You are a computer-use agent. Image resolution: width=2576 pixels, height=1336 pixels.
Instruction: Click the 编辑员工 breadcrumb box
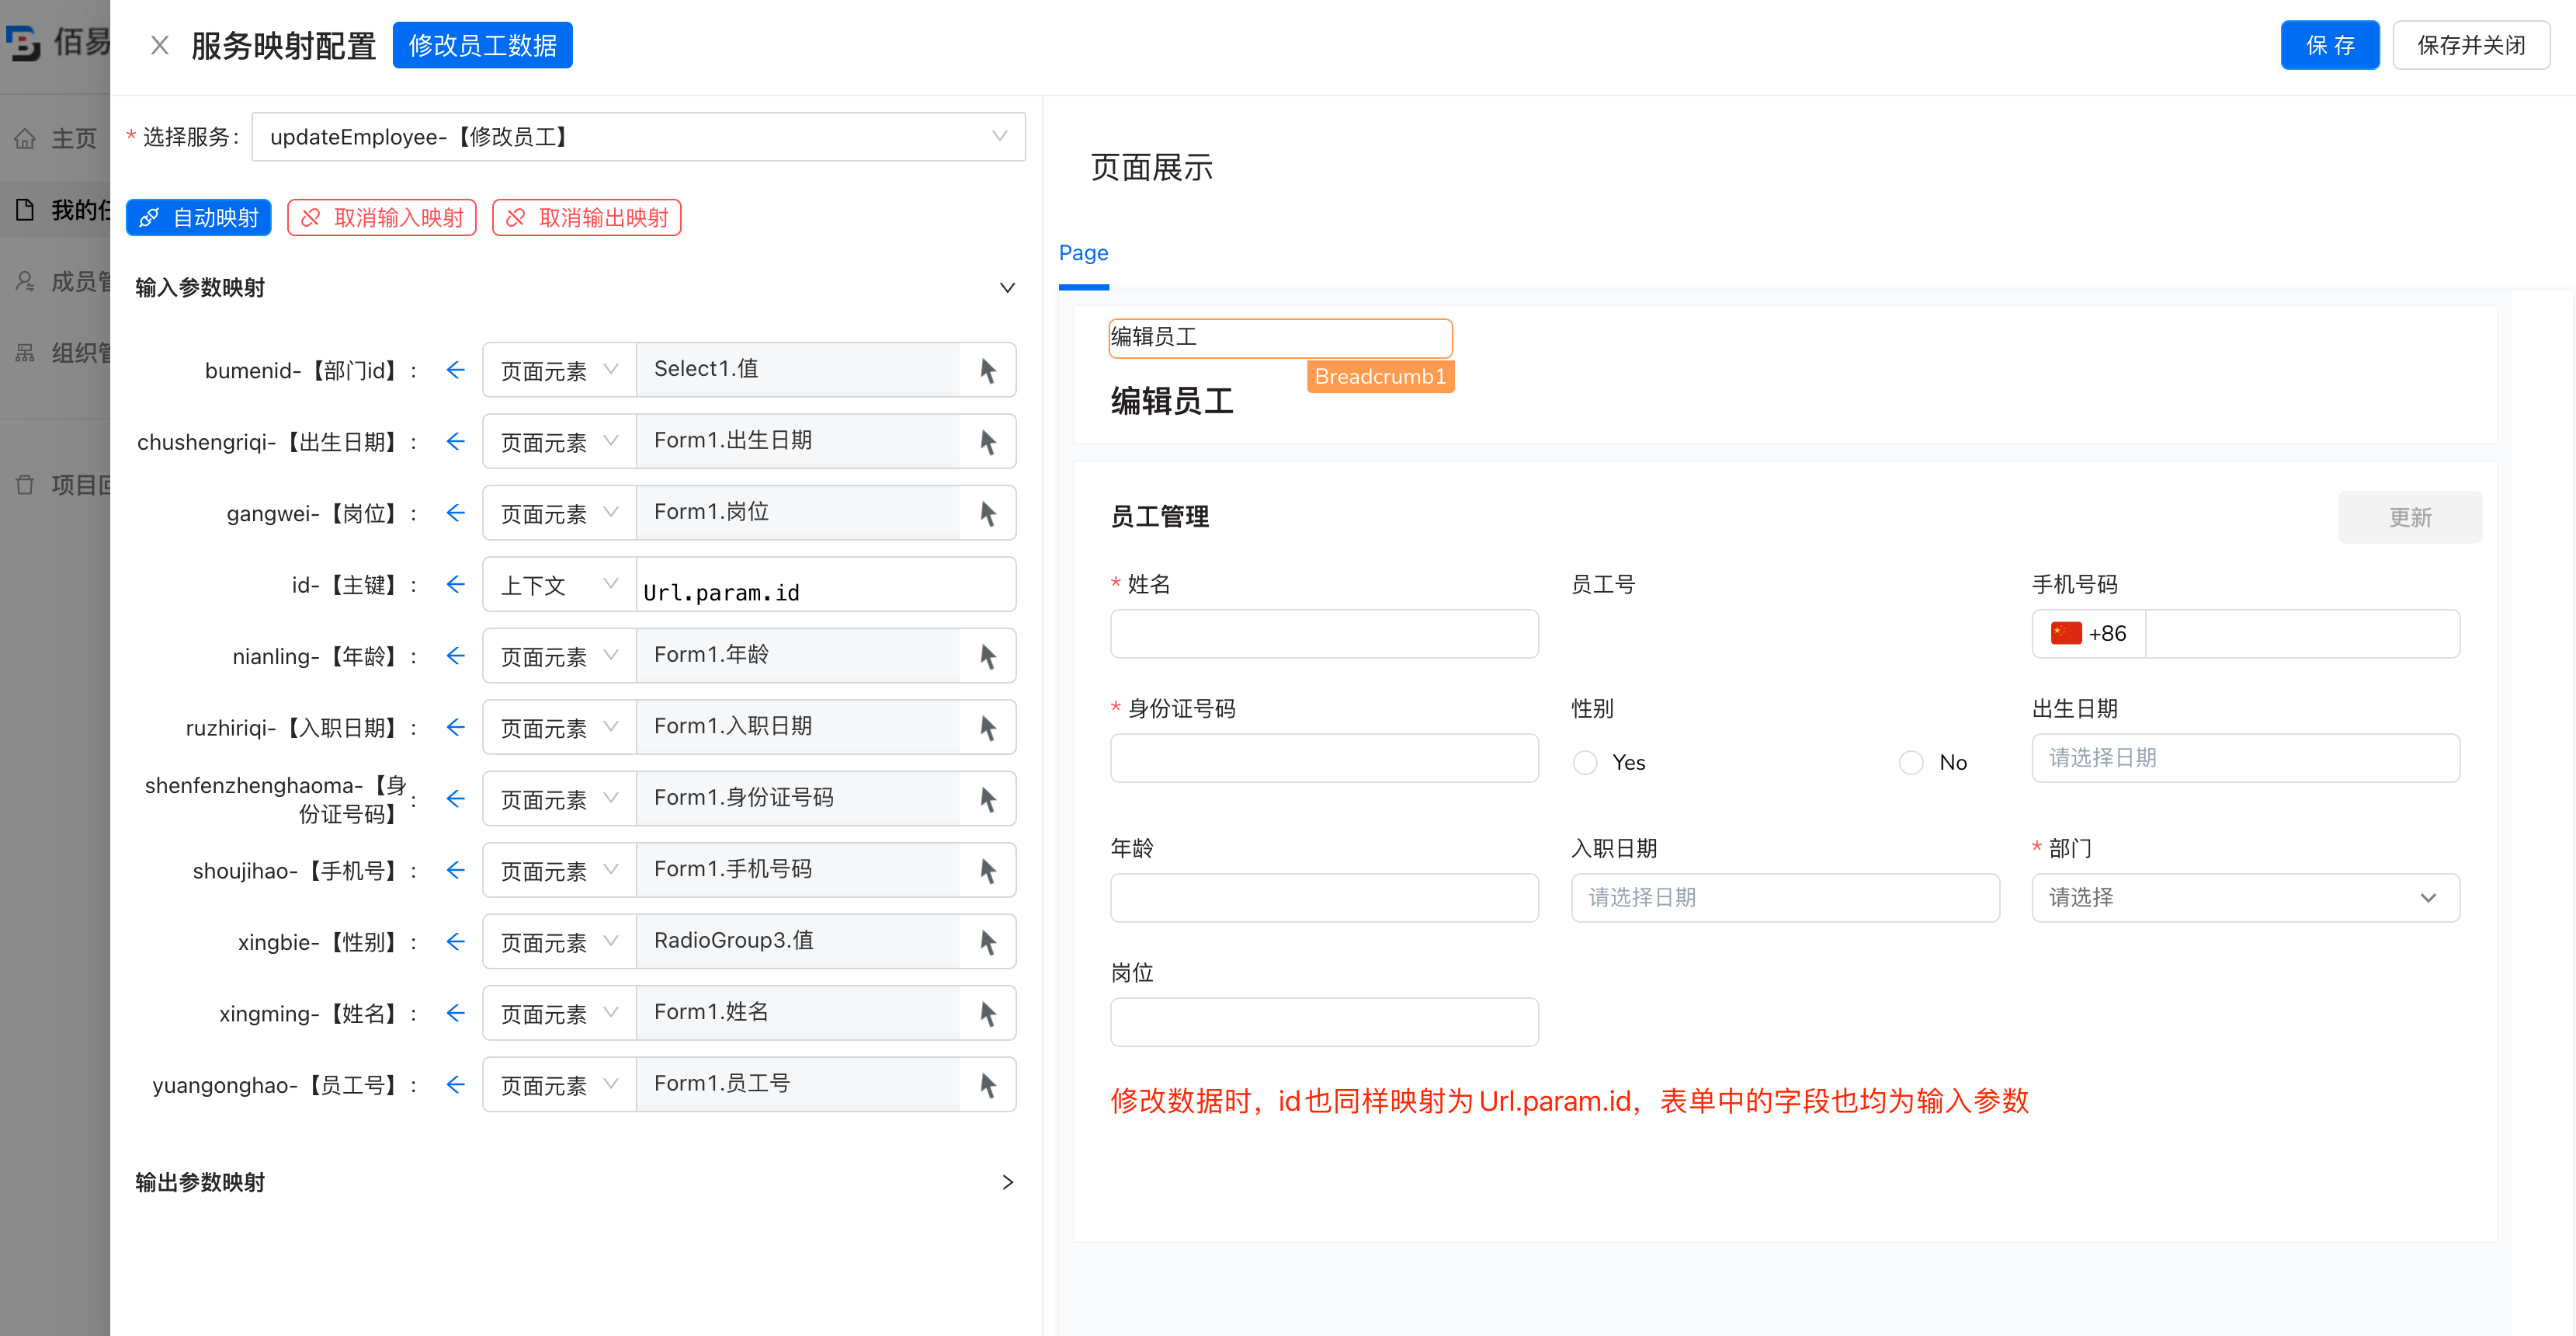1280,338
